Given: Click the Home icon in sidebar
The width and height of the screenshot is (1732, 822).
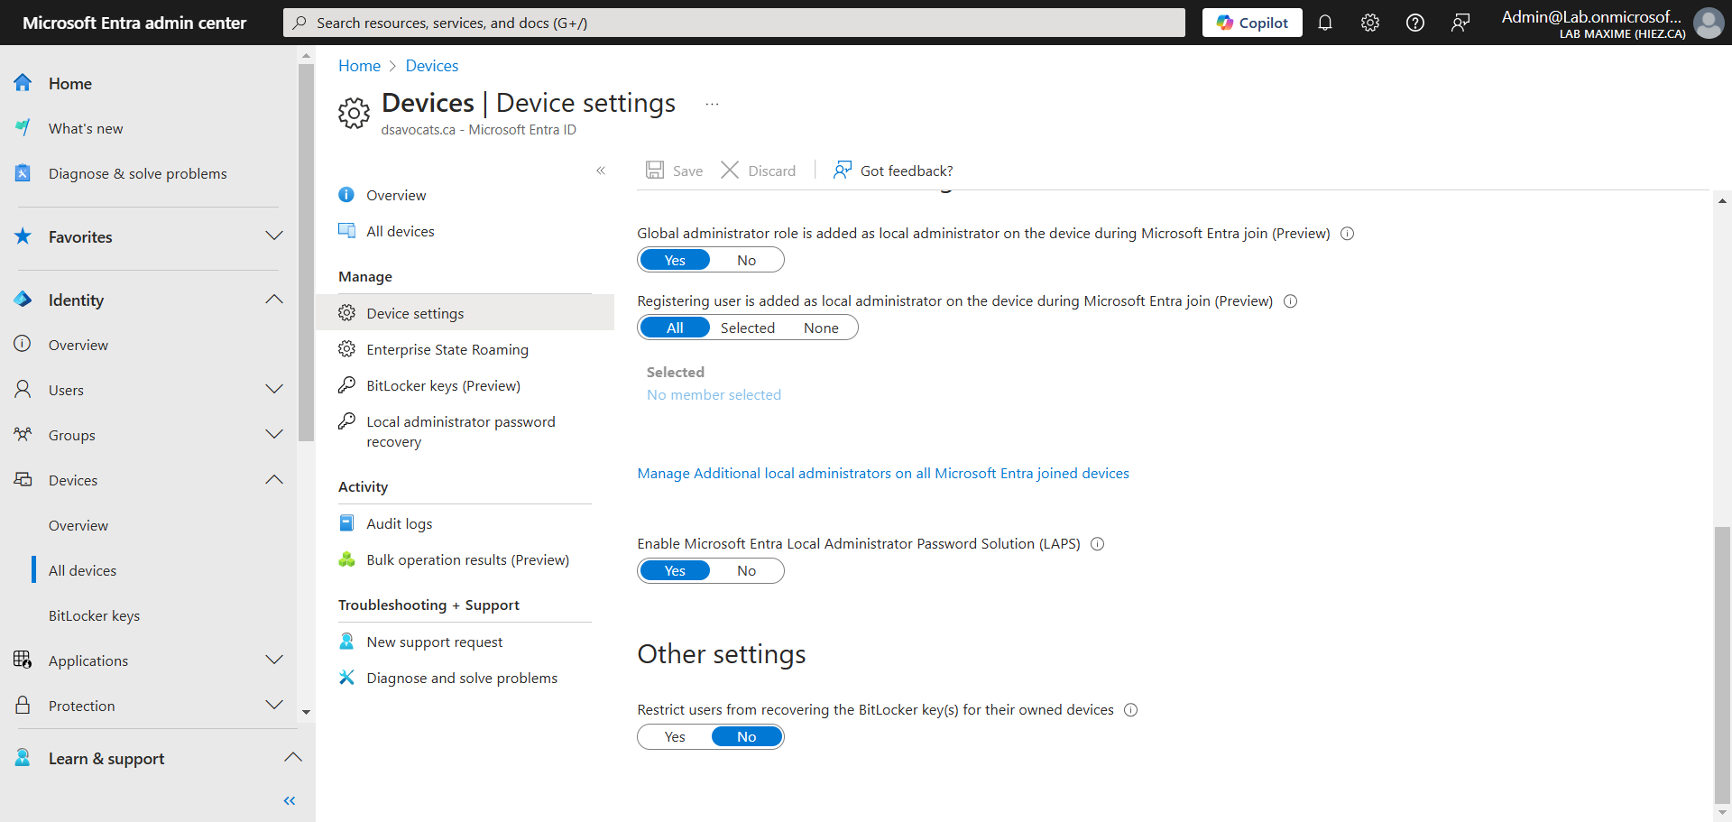Looking at the screenshot, I should coord(23,83).
